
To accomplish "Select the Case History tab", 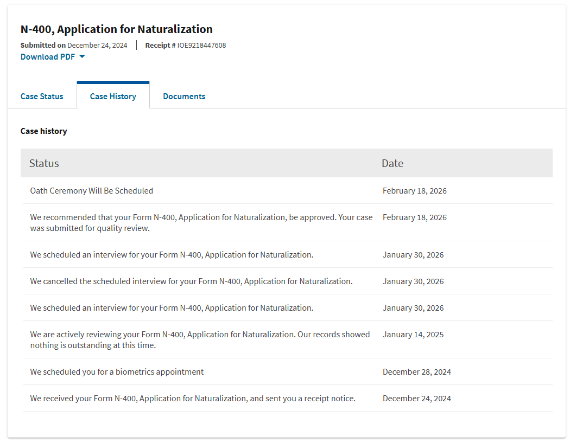I will click(113, 97).
